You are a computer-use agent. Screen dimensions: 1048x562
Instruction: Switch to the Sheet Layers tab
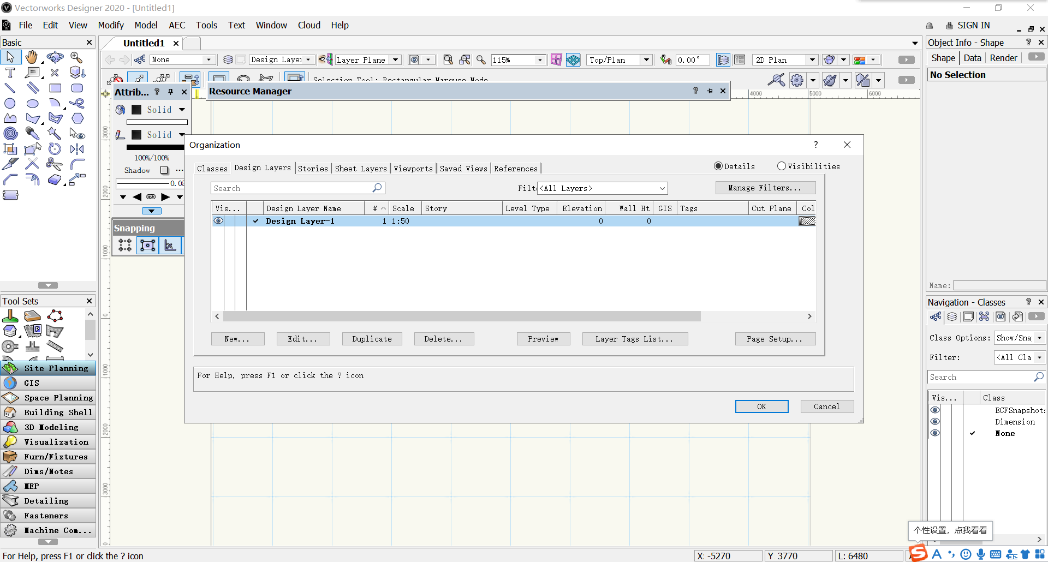pyautogui.click(x=361, y=169)
